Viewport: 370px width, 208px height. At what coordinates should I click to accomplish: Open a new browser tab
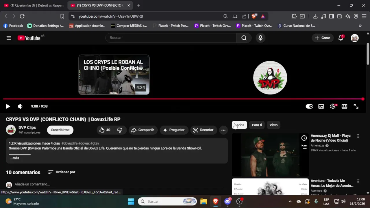pos(139,5)
